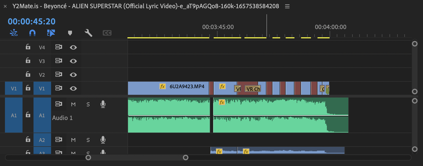The height and width of the screenshot is (166, 423).
Task: Toggle Linked Selection icon
Action: click(x=51, y=33)
